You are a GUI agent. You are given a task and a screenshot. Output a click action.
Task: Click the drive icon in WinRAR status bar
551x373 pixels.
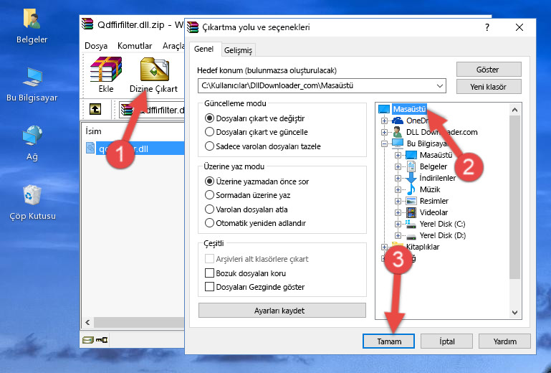[x=88, y=340]
